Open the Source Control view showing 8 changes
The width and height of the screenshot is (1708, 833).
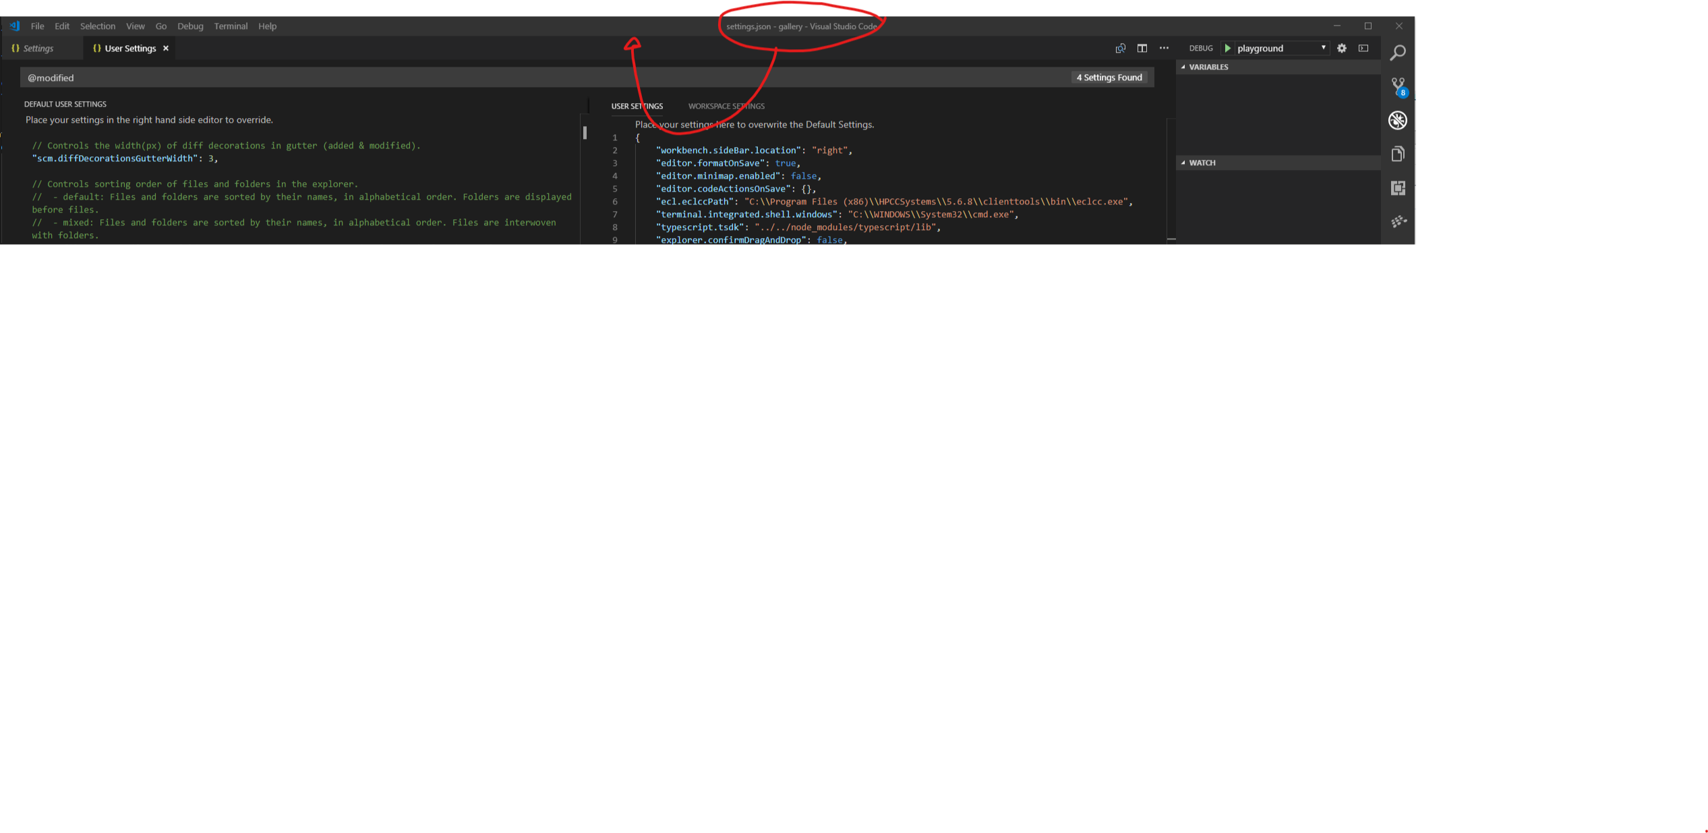(x=1396, y=86)
